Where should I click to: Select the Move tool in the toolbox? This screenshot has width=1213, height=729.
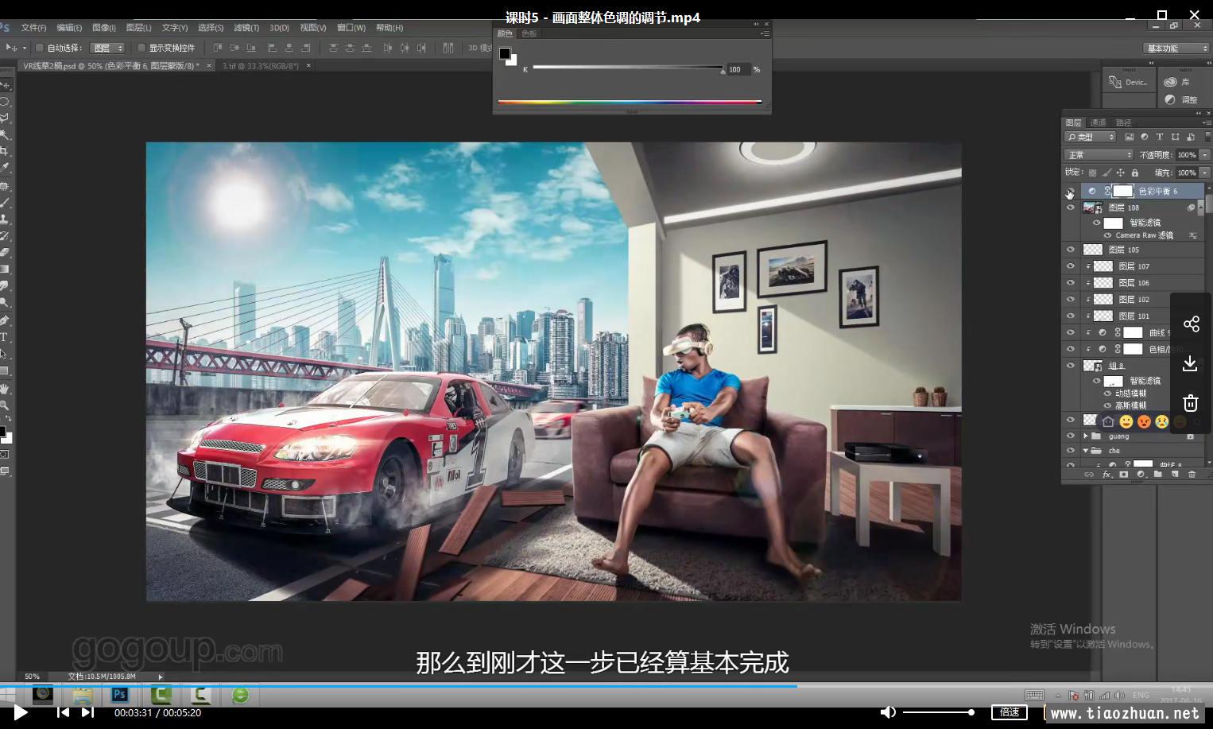[x=5, y=84]
